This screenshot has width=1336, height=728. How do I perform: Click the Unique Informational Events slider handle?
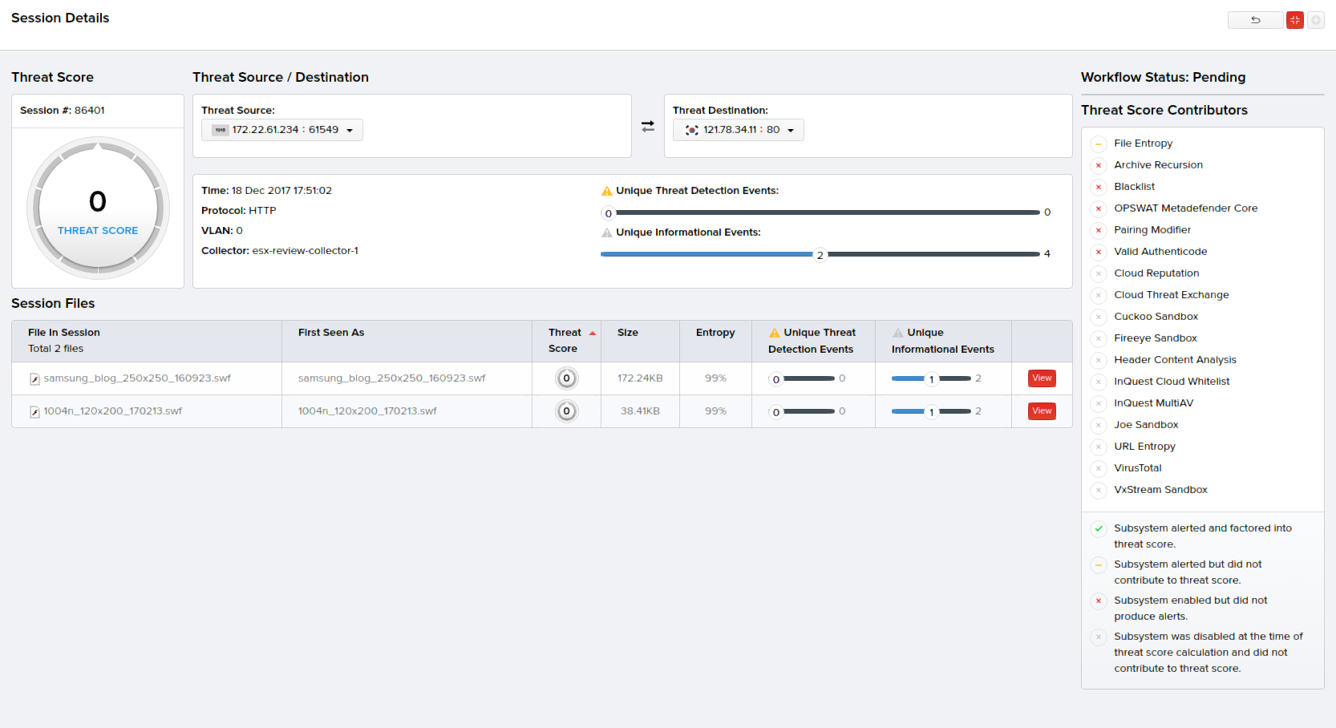(x=820, y=255)
